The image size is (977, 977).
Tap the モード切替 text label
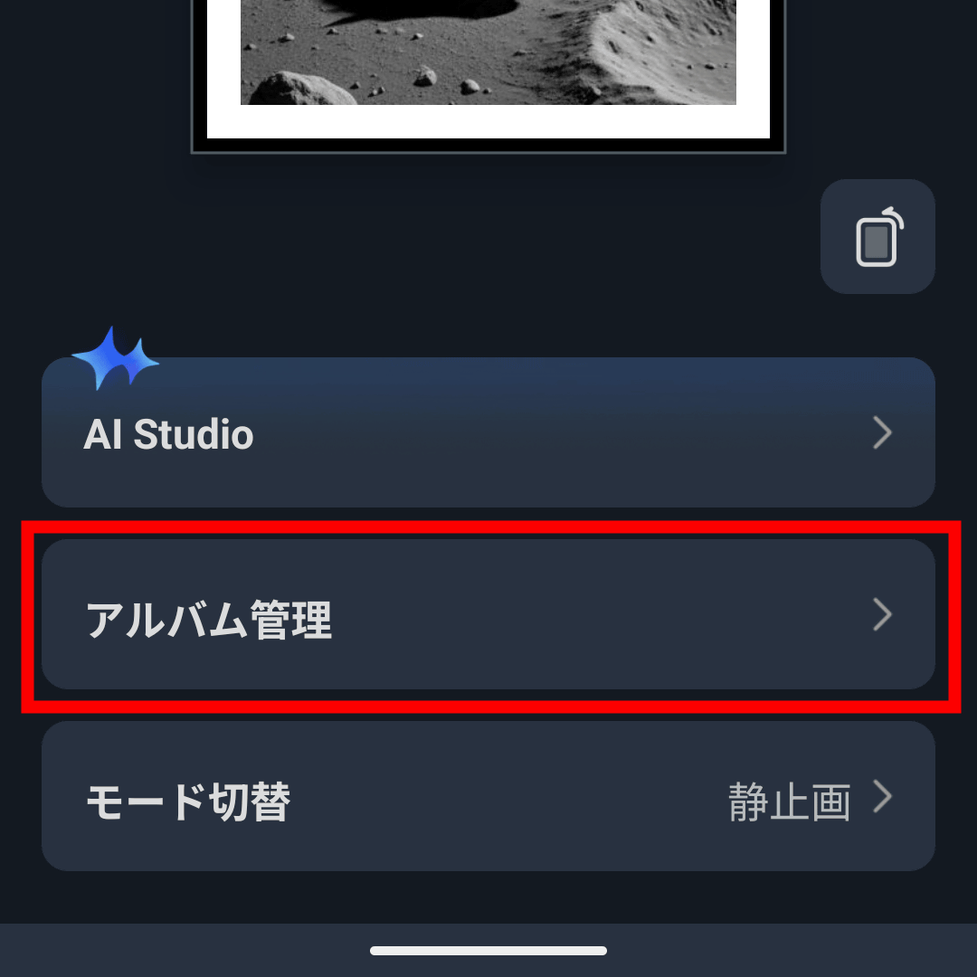[187, 802]
